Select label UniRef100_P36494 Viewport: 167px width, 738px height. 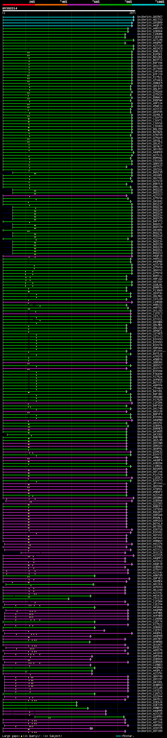point(150,374)
